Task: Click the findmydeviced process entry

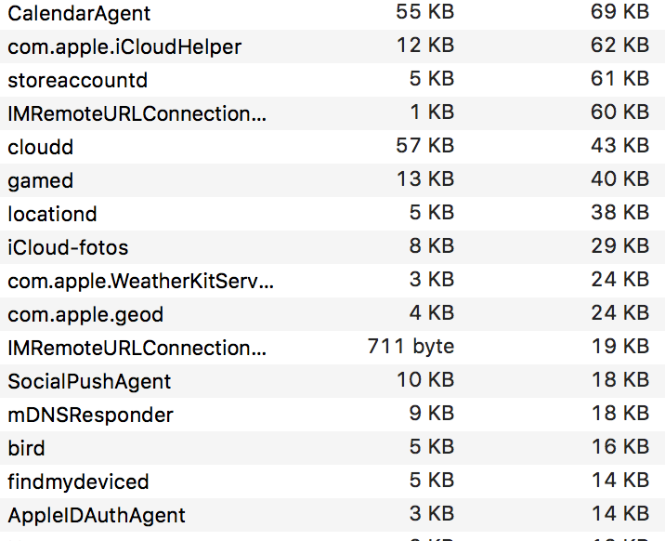Action: (x=78, y=482)
